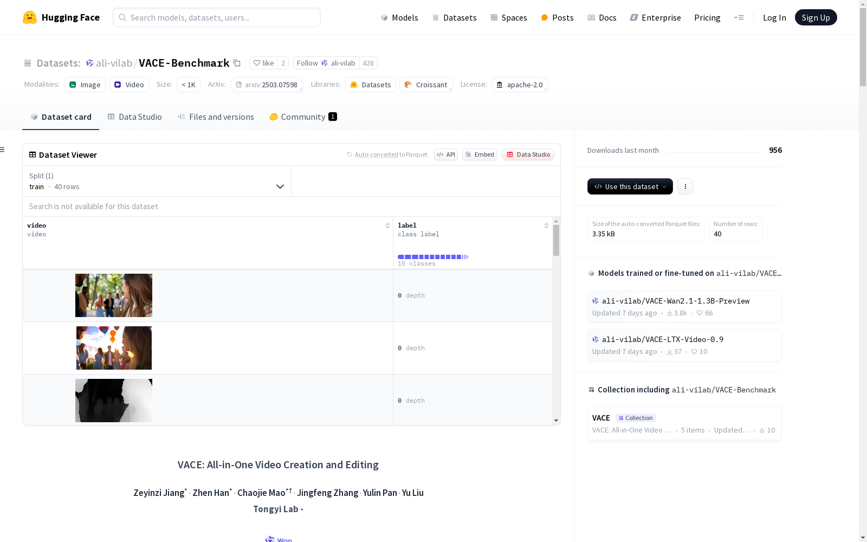Click the viewer scroll-down arrow
This screenshot has width=867, height=542.
point(556,421)
